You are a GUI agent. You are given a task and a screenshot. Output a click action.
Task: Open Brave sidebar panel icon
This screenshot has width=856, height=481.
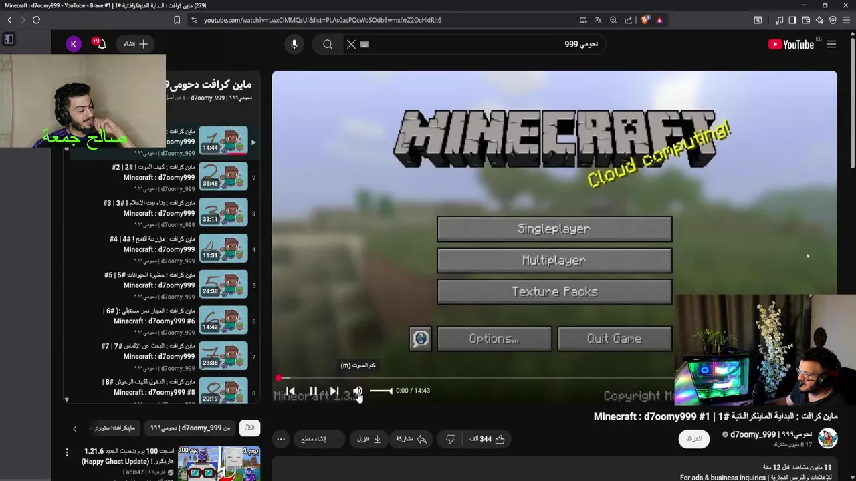(x=792, y=20)
